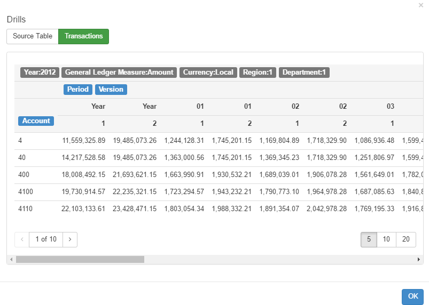The width and height of the screenshot is (429, 305).
Task: Click the General Ledger Measure:Amount tag
Action: [119, 73]
